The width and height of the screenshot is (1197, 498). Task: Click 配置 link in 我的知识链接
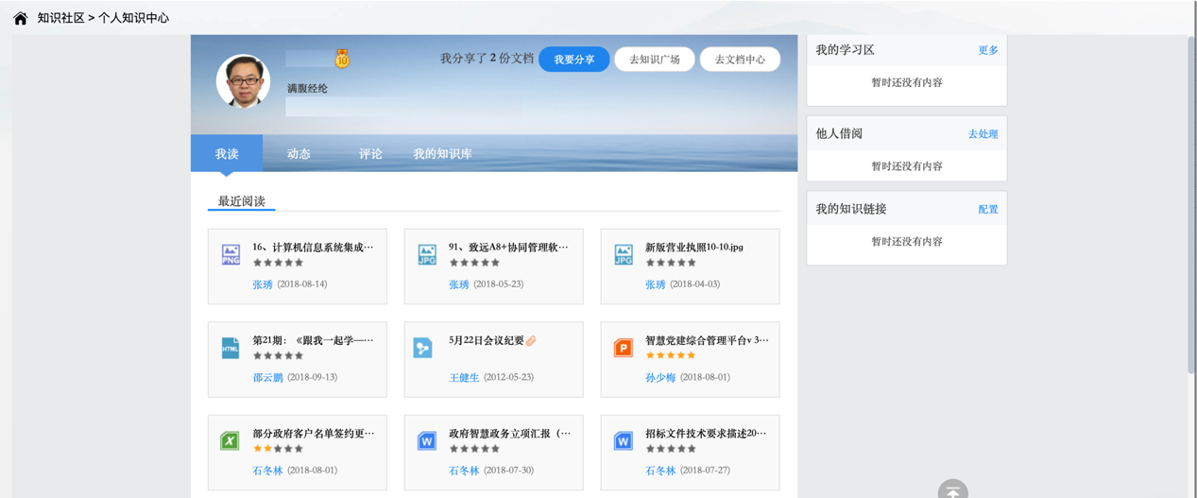(987, 210)
